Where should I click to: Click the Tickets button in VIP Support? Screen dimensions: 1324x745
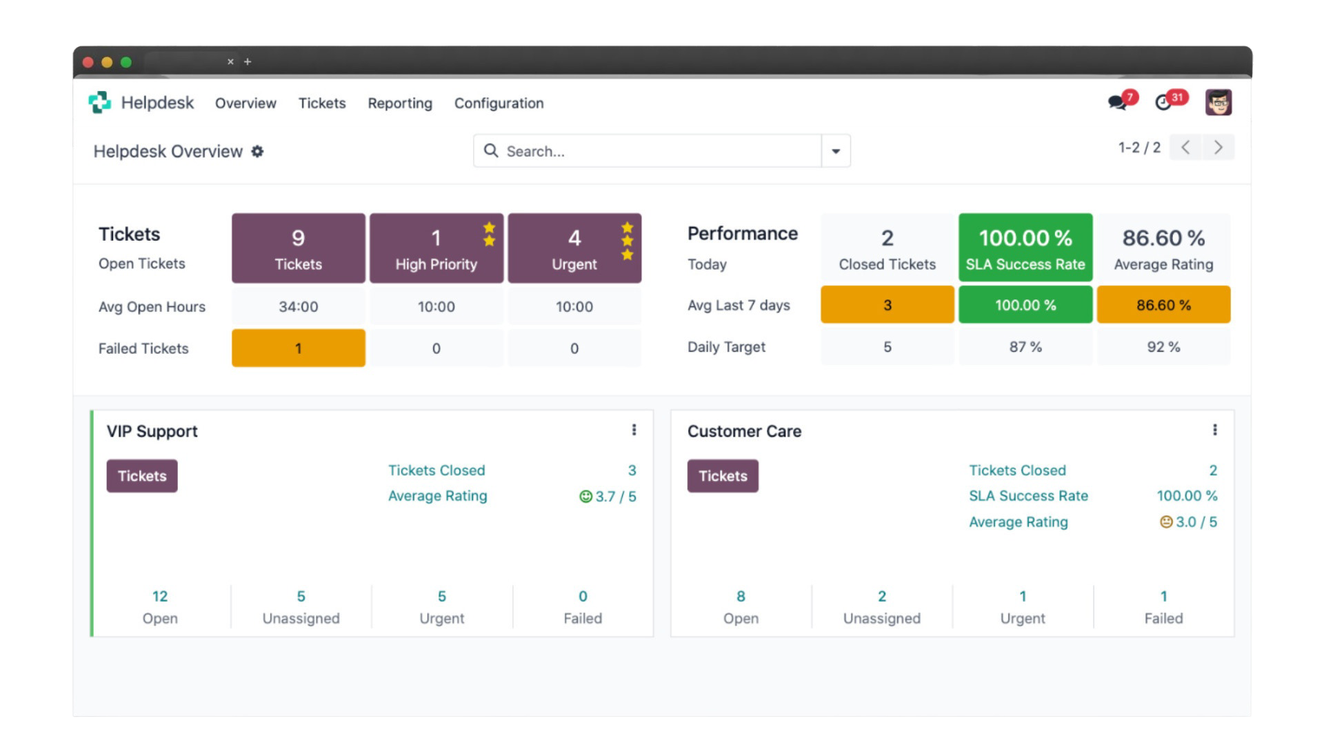(142, 476)
